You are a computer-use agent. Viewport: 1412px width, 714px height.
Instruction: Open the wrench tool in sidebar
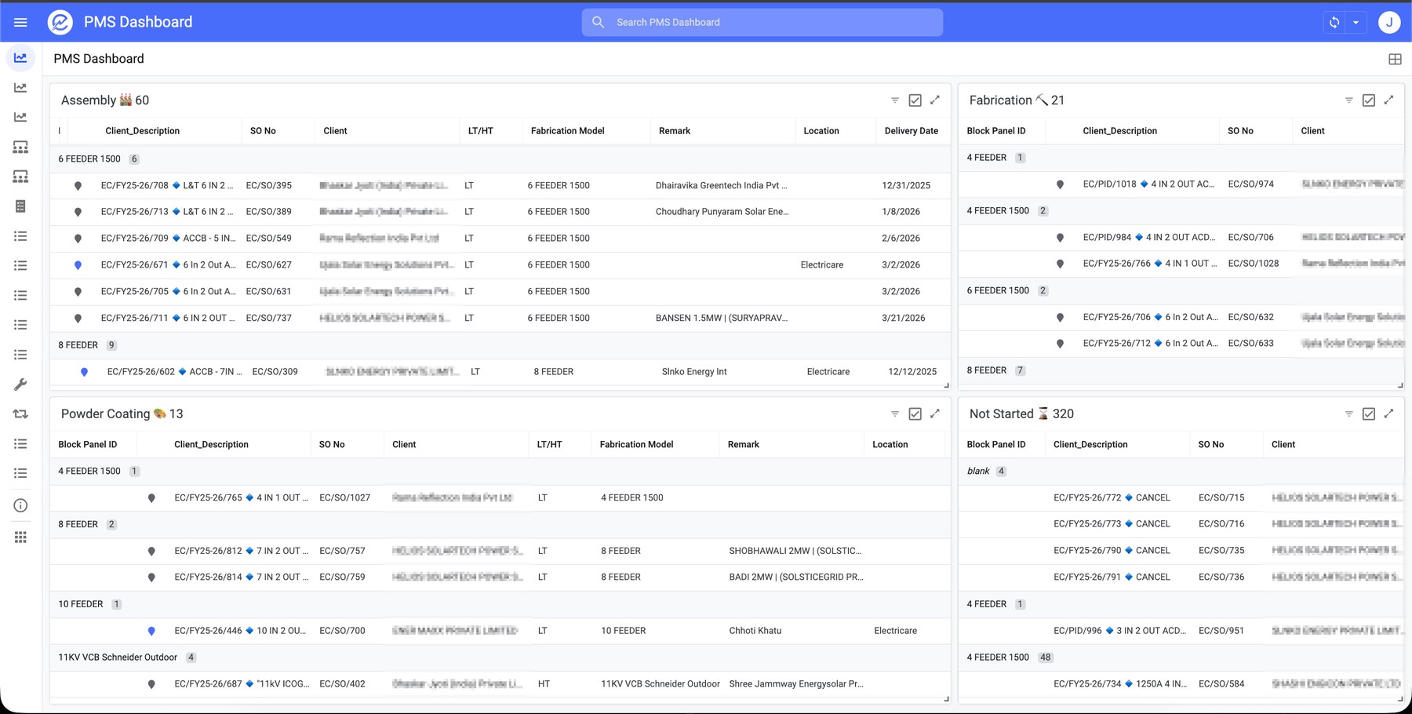click(21, 384)
